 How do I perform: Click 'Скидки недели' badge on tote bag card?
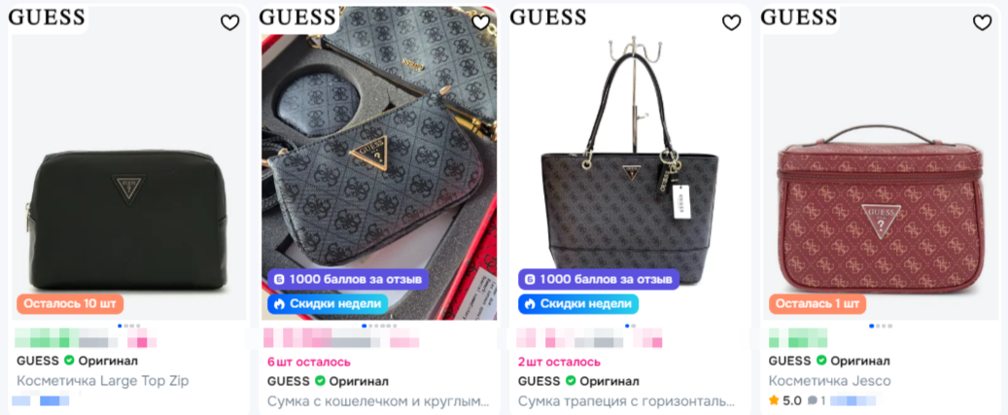578,304
